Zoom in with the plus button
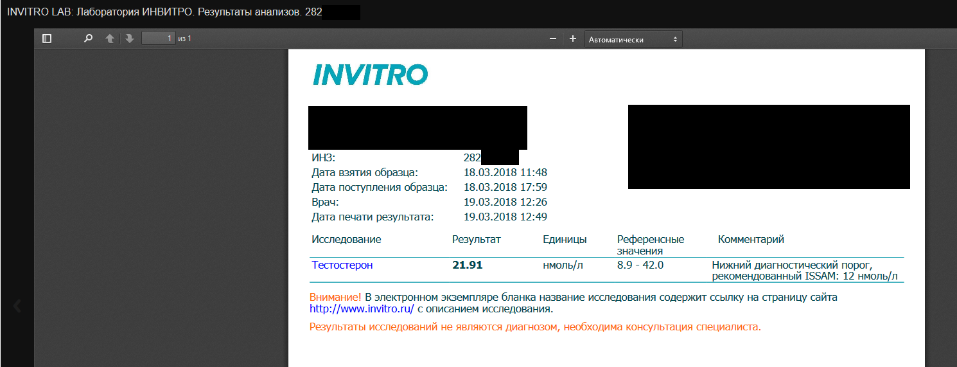This screenshot has width=957, height=367. tap(573, 39)
